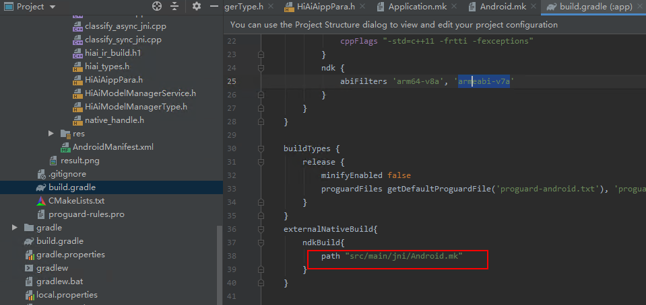Toggle code fold marker at line 36 externalNativeBuild

[260, 229]
